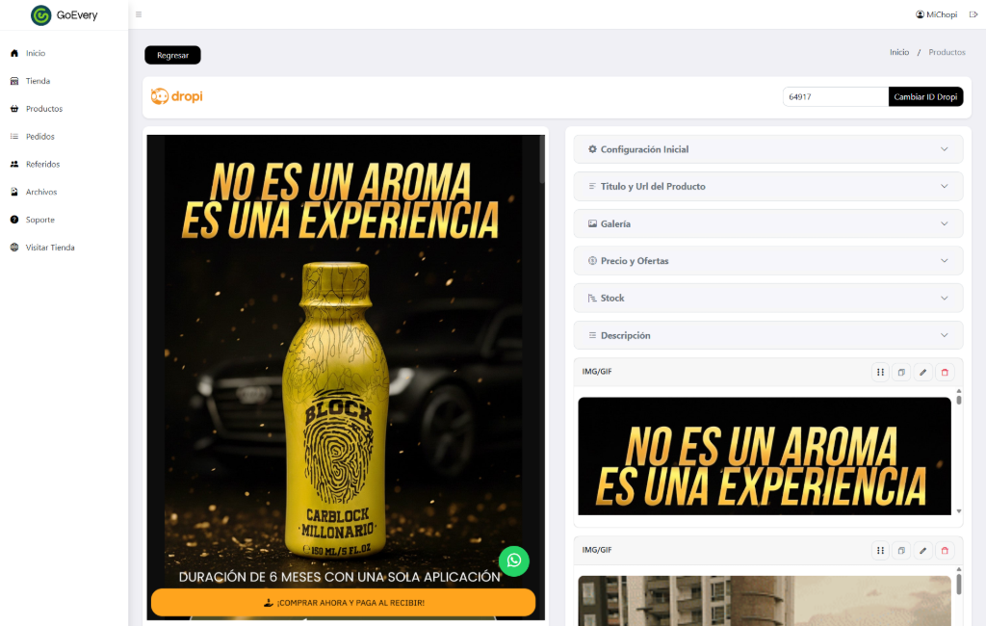Click the home icon beside Inicio
Viewport: 986px width, 626px height.
tap(14, 54)
